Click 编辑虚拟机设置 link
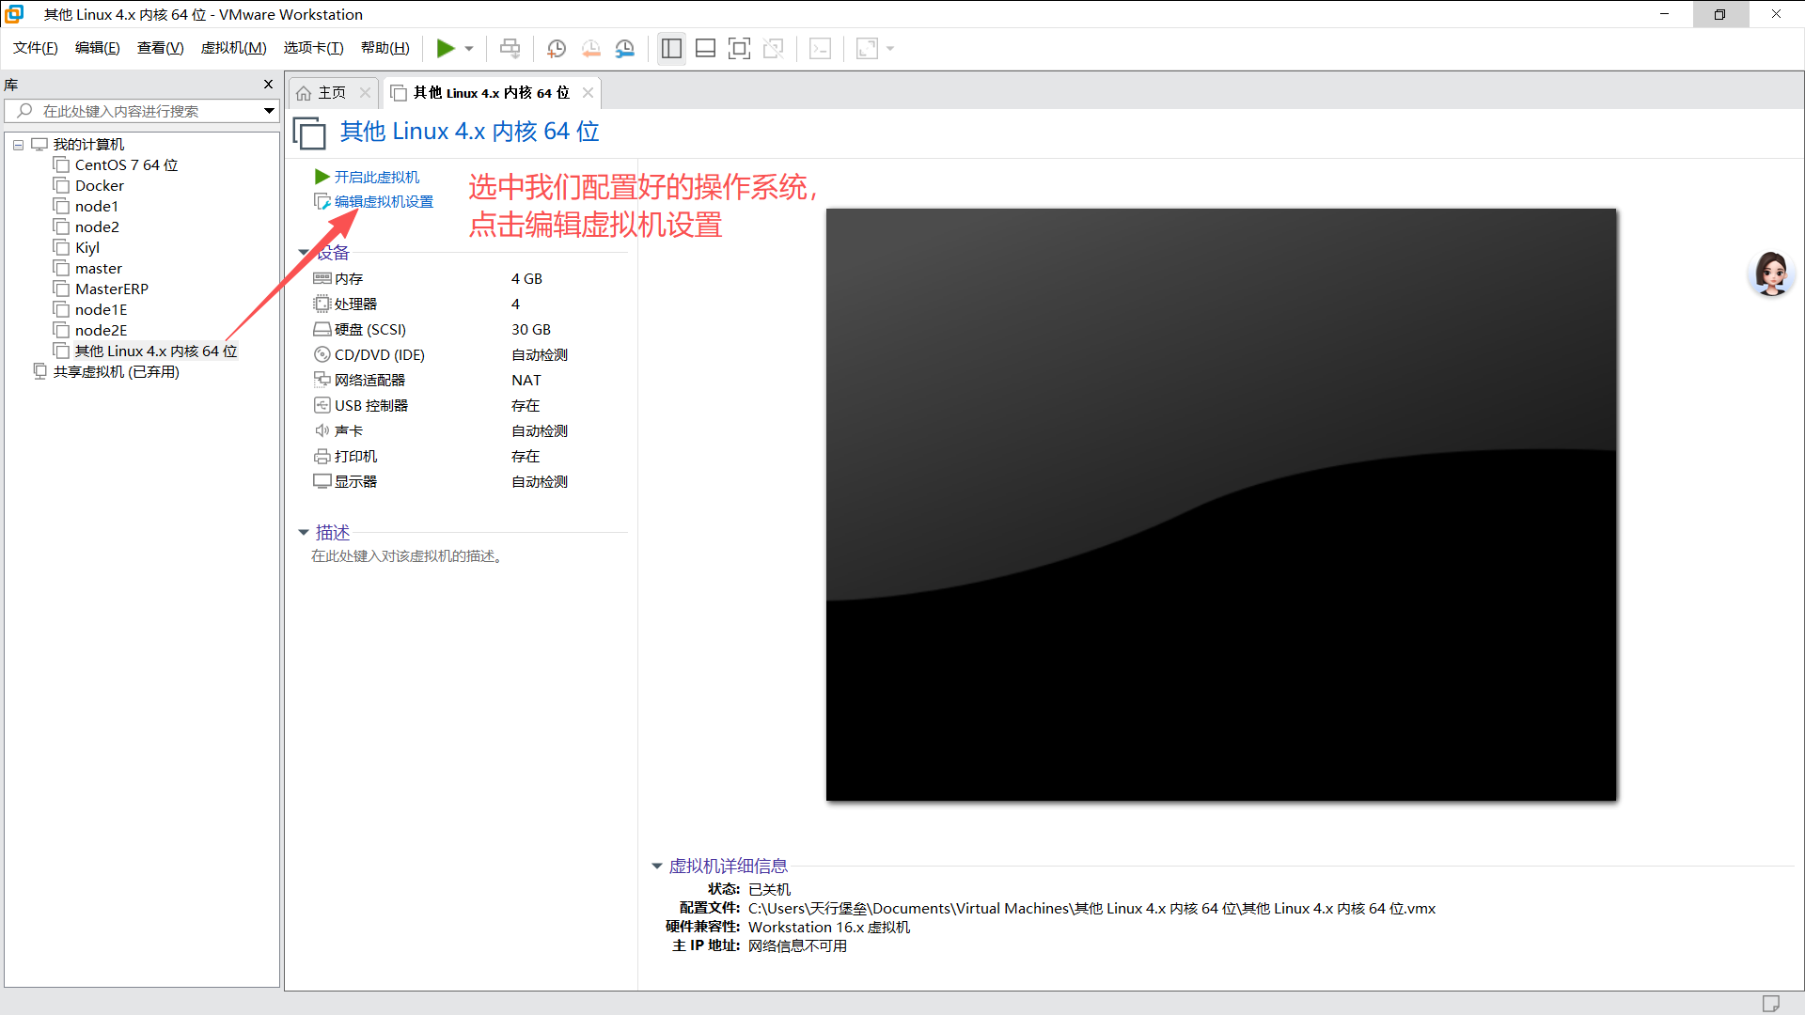1805x1015 pixels. (x=382, y=201)
